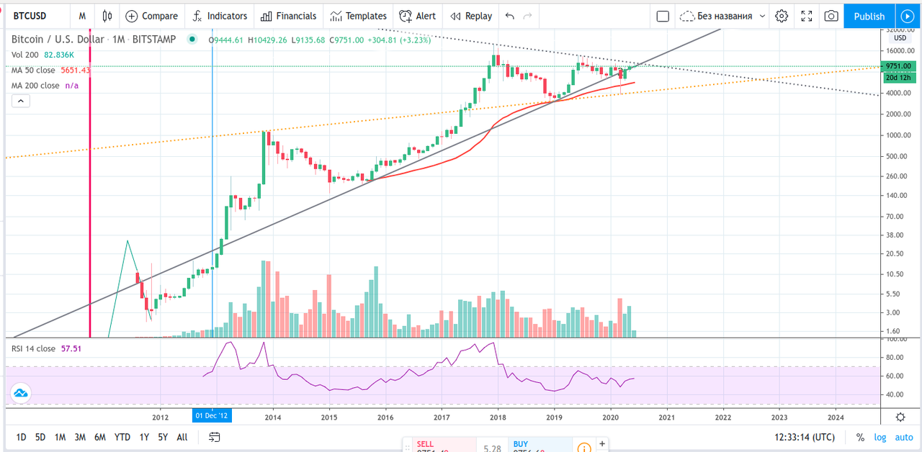Open the Без названия layout dropdown
This screenshot has height=452, width=922.
click(x=722, y=16)
